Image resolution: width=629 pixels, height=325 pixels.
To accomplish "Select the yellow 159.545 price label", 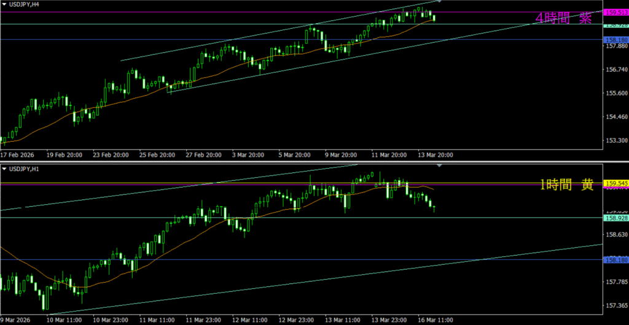I will [616, 183].
